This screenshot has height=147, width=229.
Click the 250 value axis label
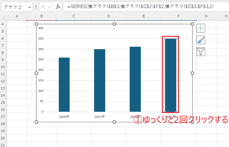pyautogui.click(x=41, y=59)
